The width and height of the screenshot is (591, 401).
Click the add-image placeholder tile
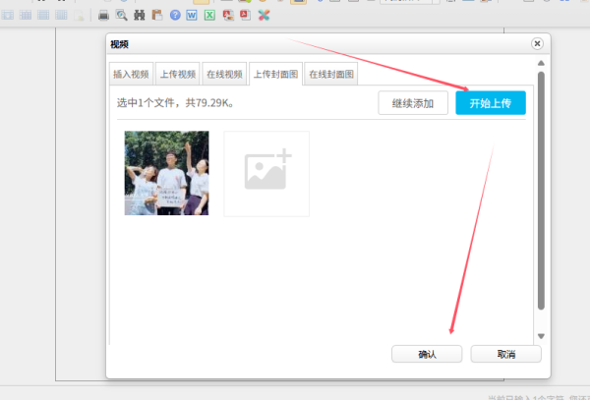click(x=266, y=173)
